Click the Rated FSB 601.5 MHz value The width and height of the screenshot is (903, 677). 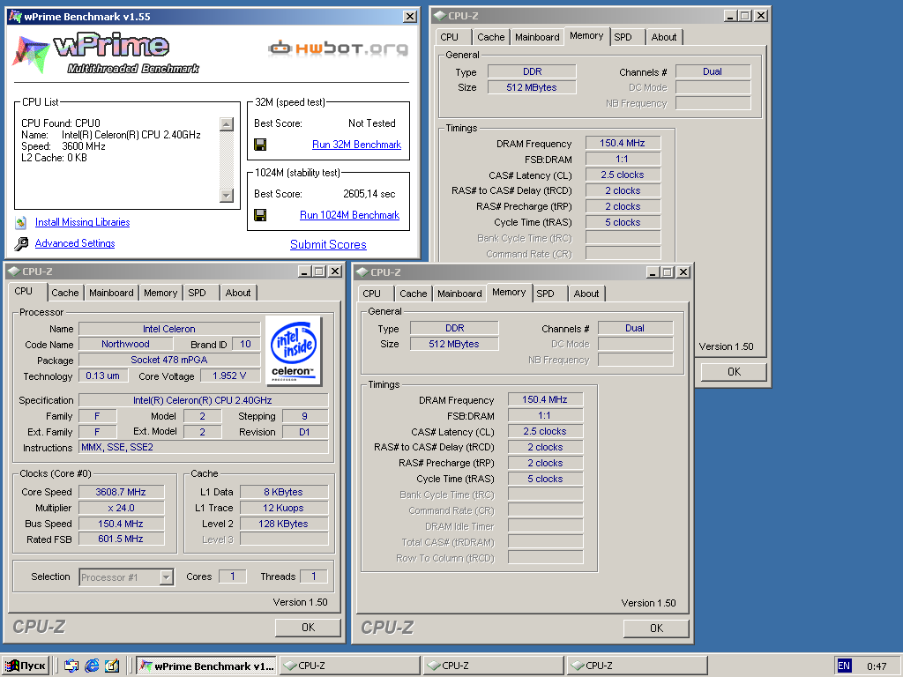121,539
